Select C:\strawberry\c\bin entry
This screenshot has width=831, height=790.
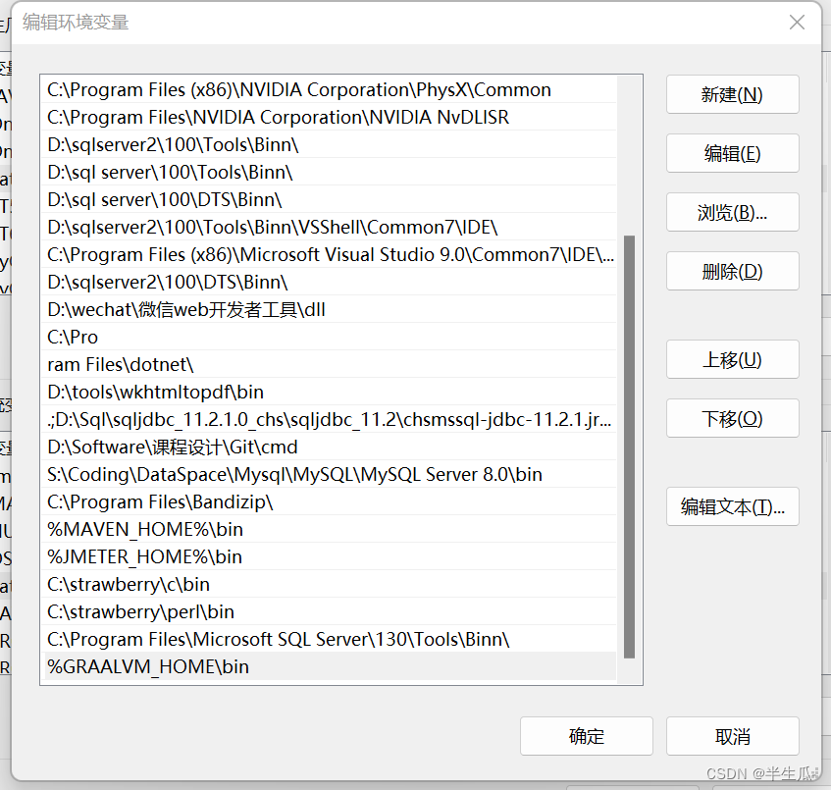[x=329, y=585]
